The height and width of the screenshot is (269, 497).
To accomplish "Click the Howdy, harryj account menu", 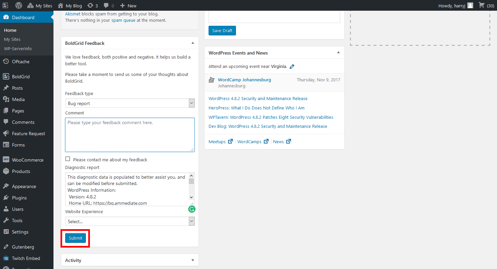I will click(x=456, y=6).
